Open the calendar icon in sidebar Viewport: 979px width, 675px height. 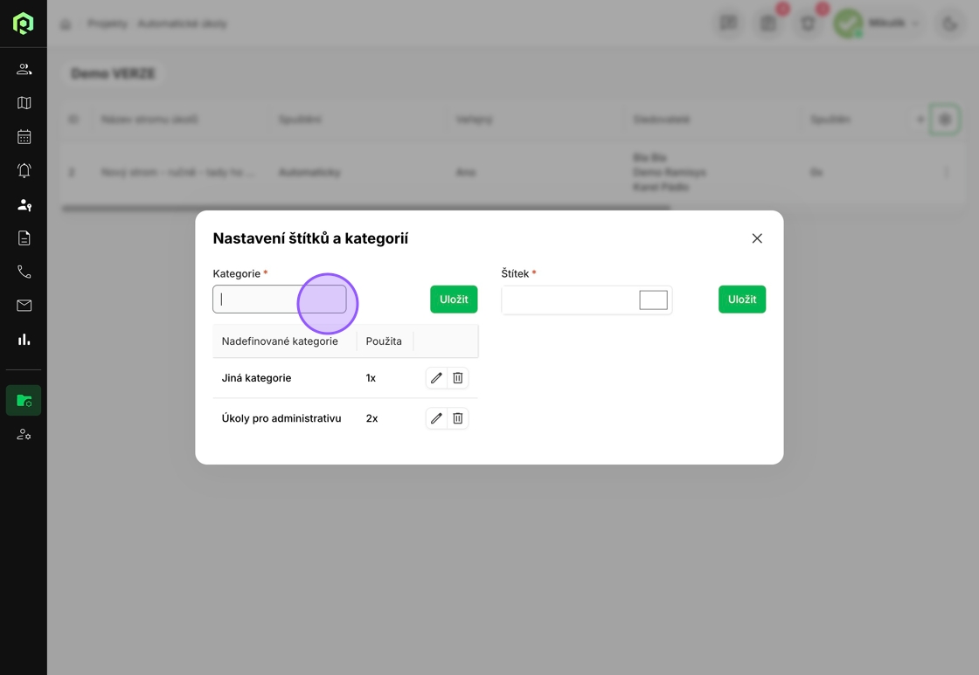pyautogui.click(x=24, y=137)
